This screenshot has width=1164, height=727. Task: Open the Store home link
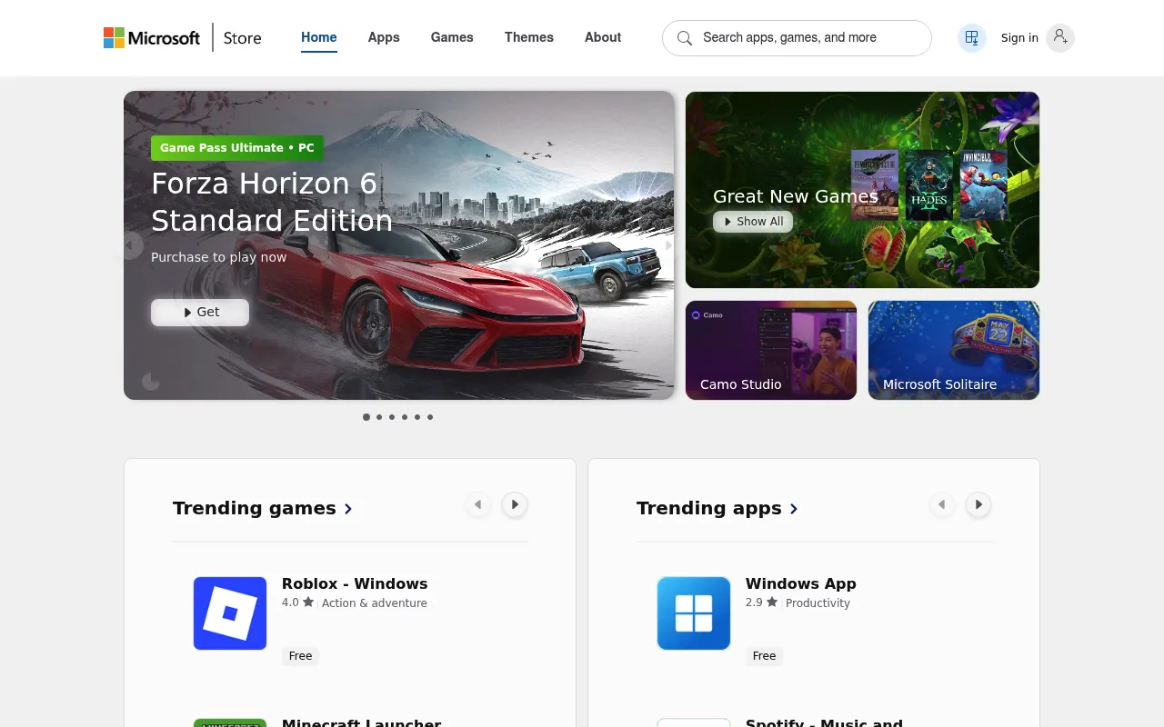[242, 38]
